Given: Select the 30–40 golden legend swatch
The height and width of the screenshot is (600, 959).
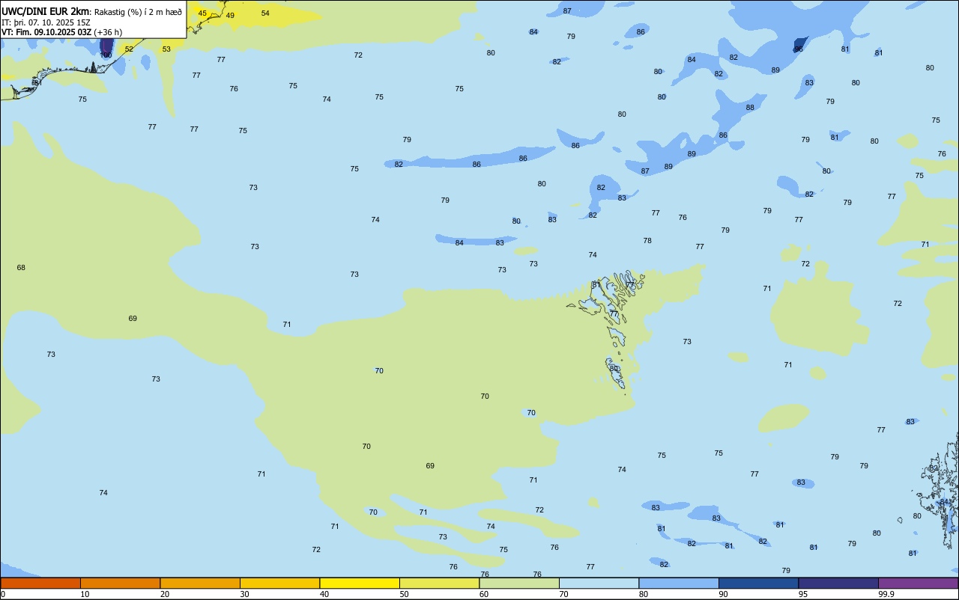Looking at the screenshot, I should [279, 583].
